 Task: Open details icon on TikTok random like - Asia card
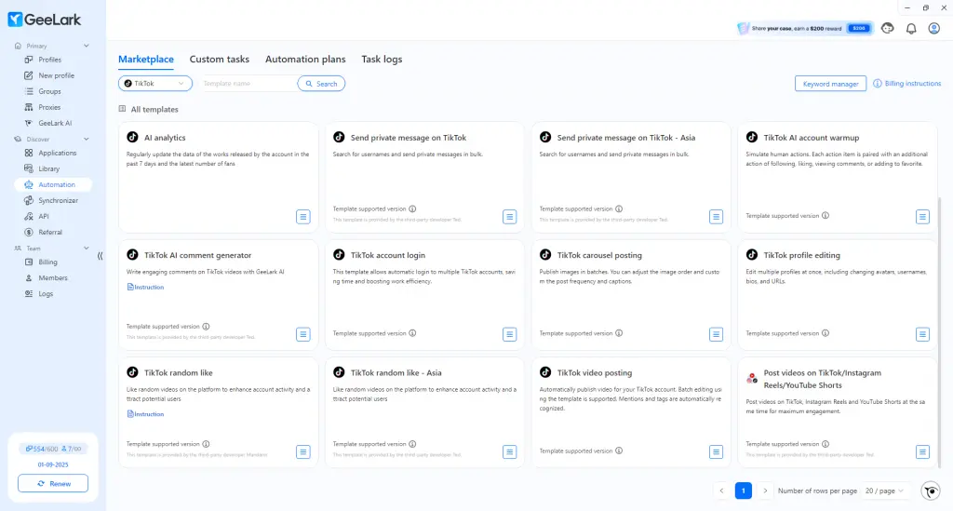pos(509,451)
